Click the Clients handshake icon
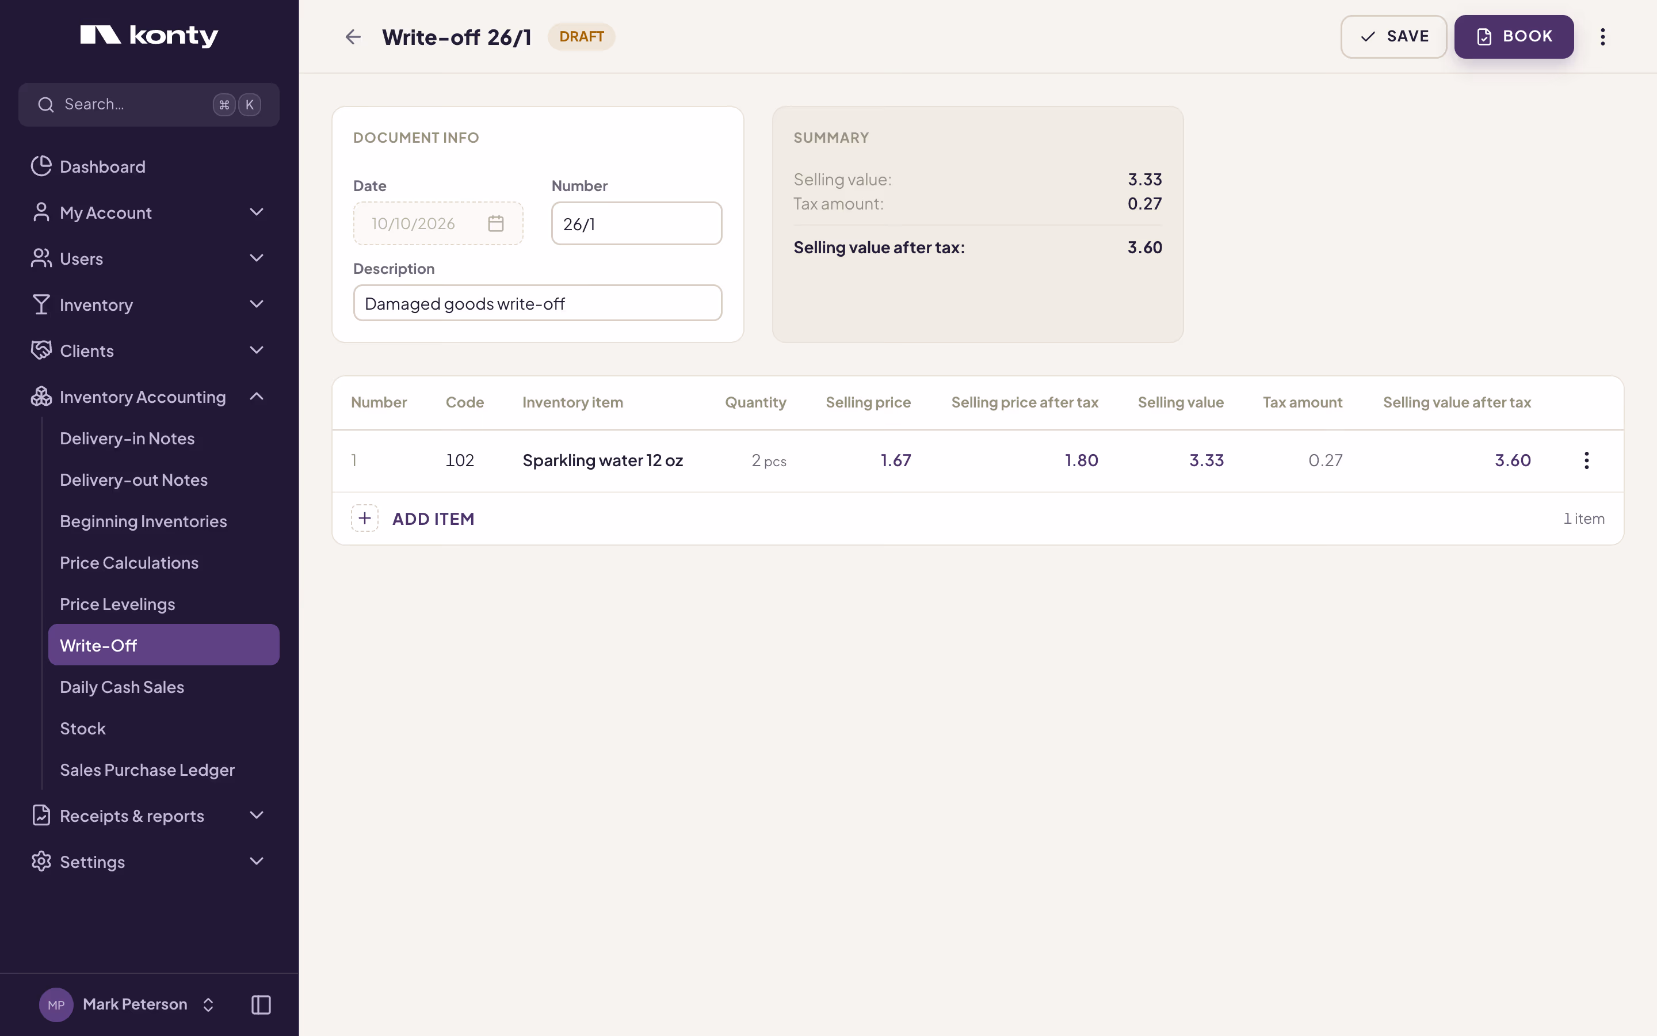 click(x=41, y=350)
